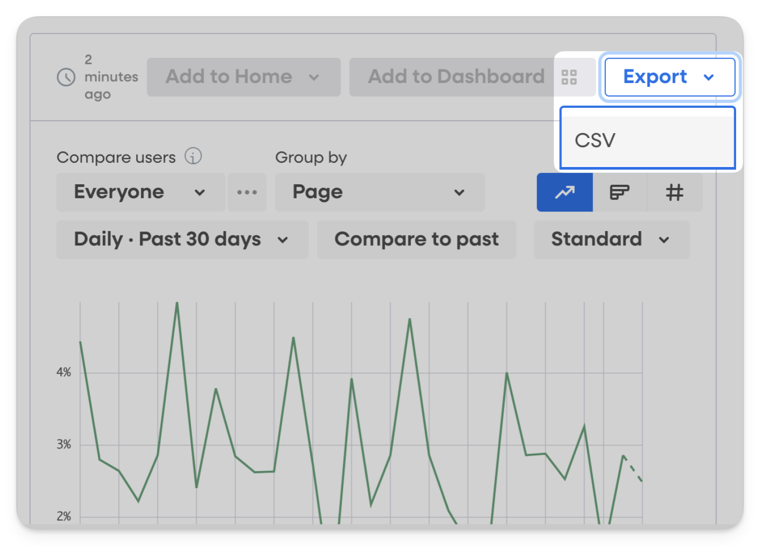Switch to the bar chart view
Viewport: 760px width, 546px height.
tap(620, 192)
